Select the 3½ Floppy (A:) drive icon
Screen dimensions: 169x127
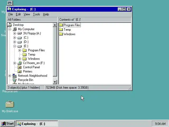20,33
